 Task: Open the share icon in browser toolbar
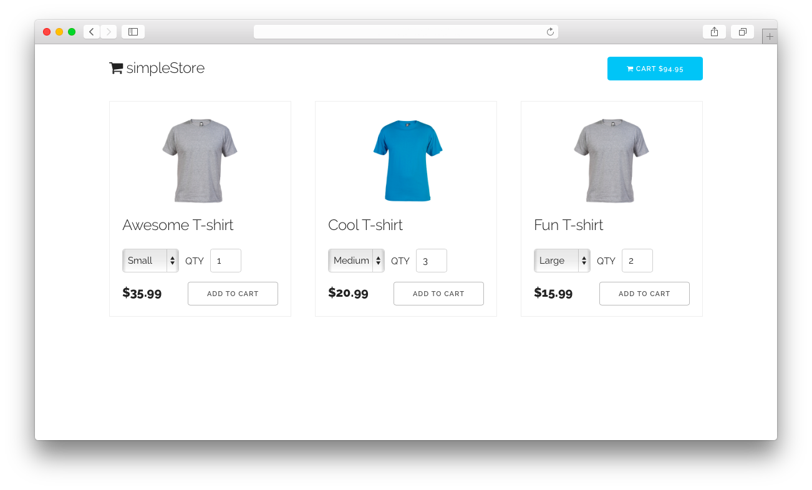(714, 32)
